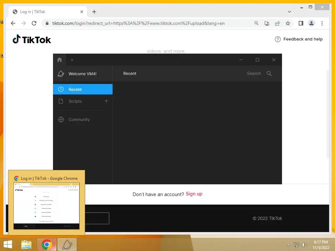
Task: Reload the TikTok page
Action: tap(34, 23)
